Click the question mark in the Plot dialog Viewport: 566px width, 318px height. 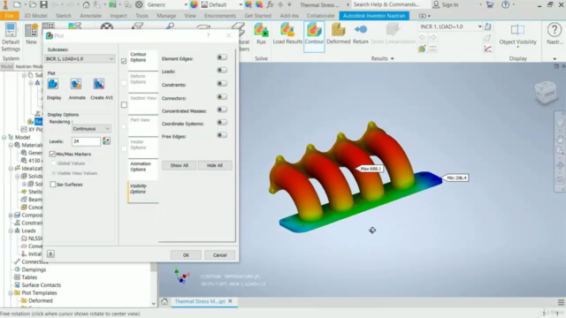tap(208, 35)
